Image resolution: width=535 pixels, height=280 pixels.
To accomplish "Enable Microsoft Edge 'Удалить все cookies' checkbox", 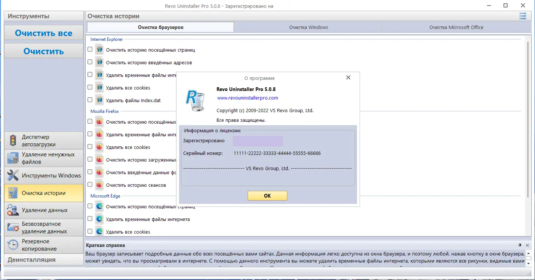I will [90, 231].
